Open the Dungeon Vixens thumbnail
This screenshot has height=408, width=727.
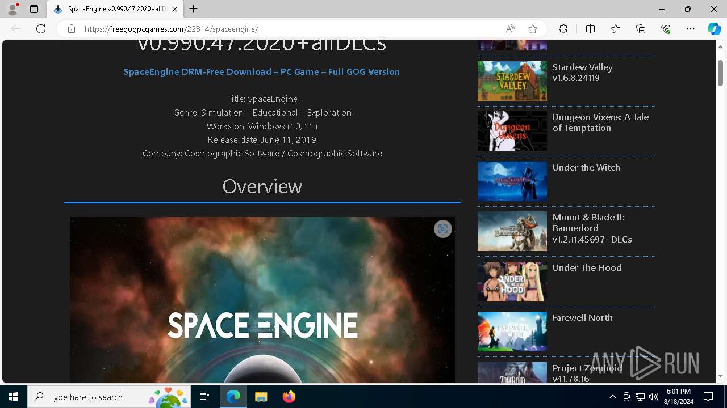512,131
